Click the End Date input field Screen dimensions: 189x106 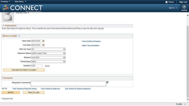click(x=37, y=45)
